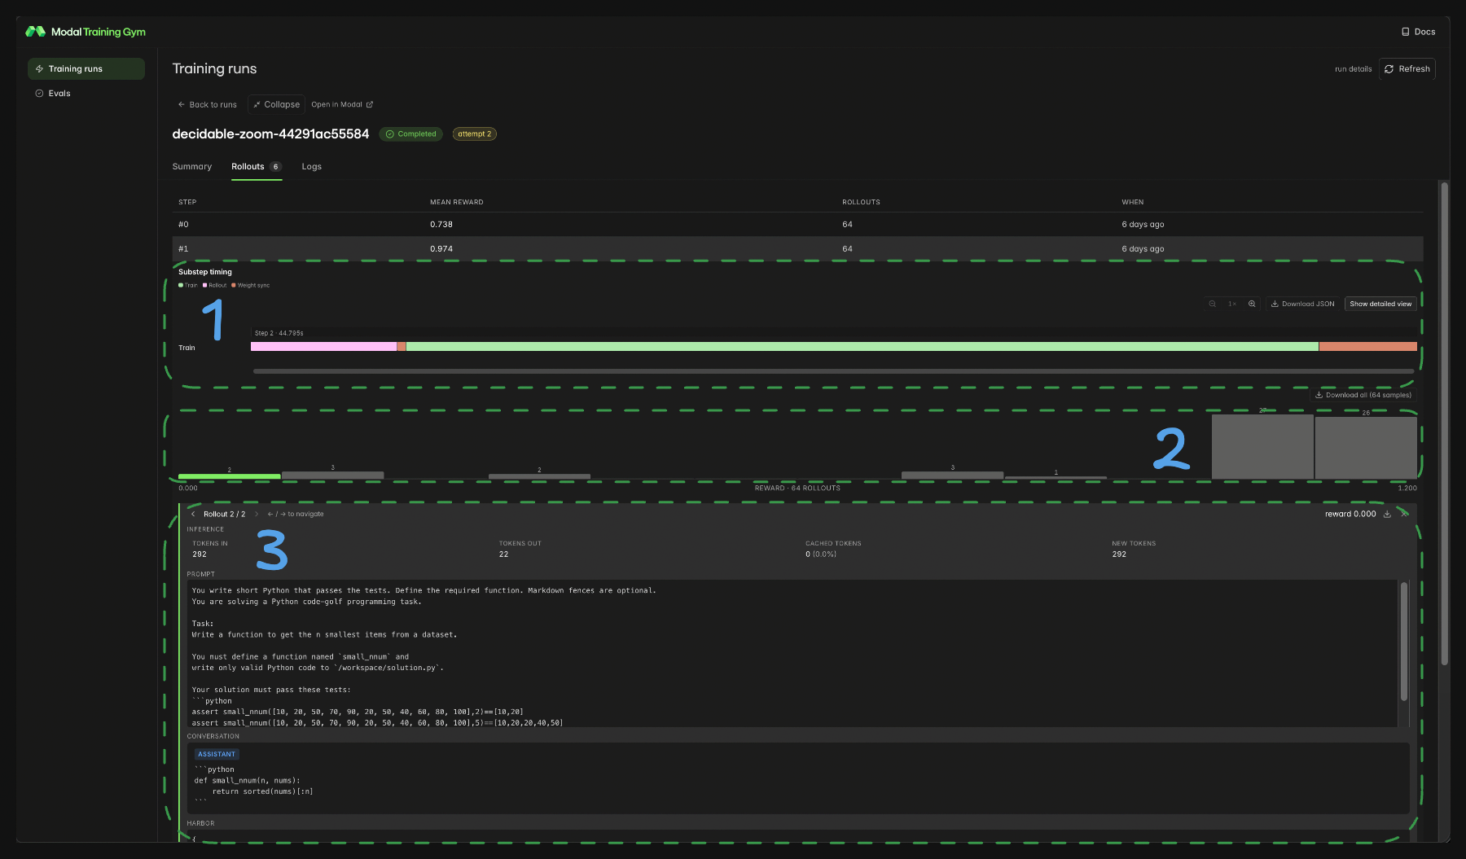Click the timeline horizontal scrollbar

point(833,371)
